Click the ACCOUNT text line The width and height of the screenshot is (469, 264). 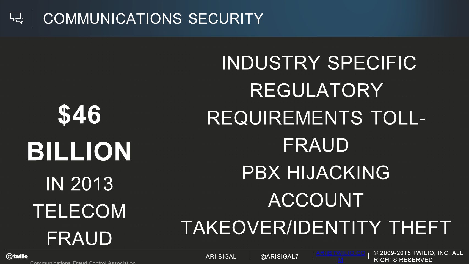click(x=316, y=200)
